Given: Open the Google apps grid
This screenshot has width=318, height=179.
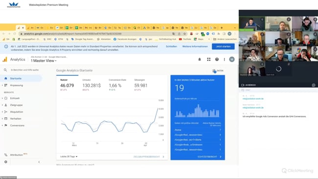Looking at the screenshot, I should (x=209, y=59).
